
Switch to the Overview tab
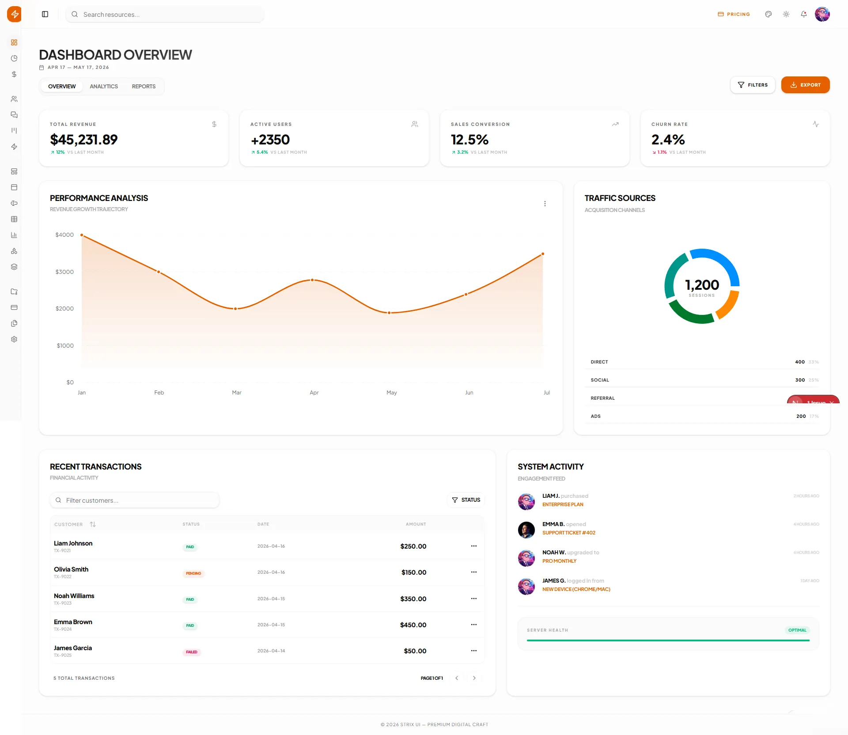62,86
